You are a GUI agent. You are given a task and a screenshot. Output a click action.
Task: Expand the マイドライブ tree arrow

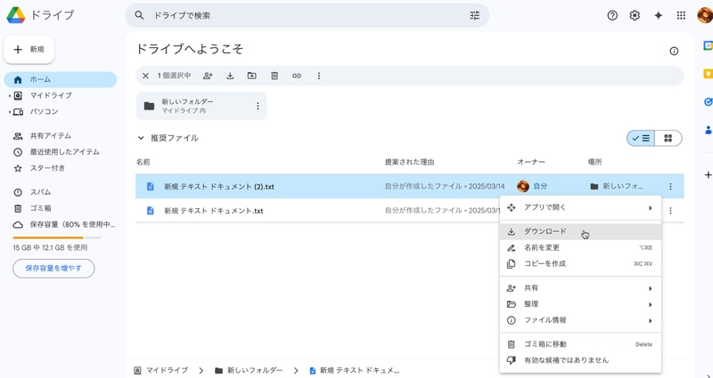point(10,96)
